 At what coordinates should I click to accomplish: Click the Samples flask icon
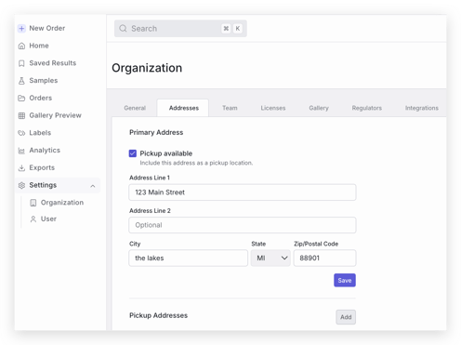21,81
